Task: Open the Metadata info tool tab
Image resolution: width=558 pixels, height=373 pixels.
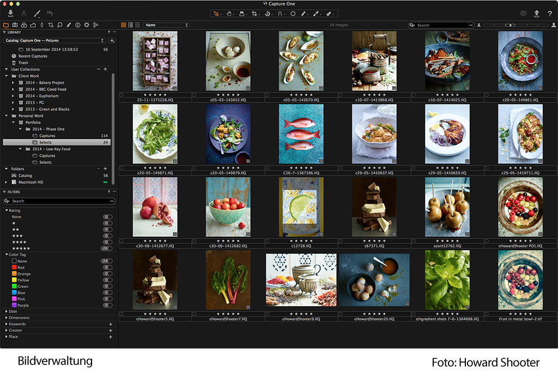Action: pyautogui.click(x=77, y=25)
